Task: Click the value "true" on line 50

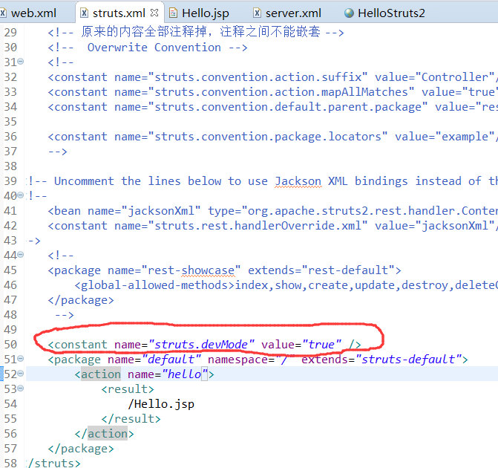Action: click(321, 345)
